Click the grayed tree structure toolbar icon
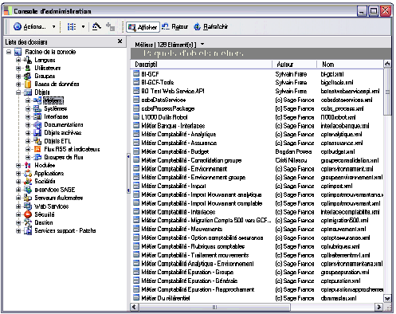Screen dimensions: 396x314 [110, 26]
